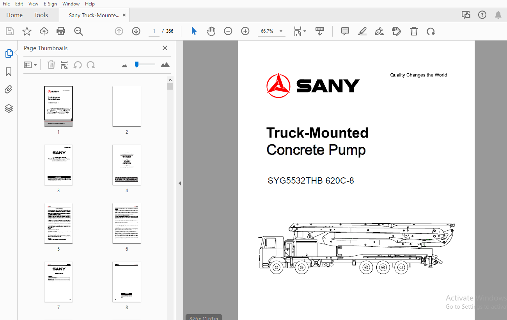This screenshot has height=320, width=507.
Task: Delete selected thumbnail with panel trash icon
Action: pyautogui.click(x=51, y=65)
